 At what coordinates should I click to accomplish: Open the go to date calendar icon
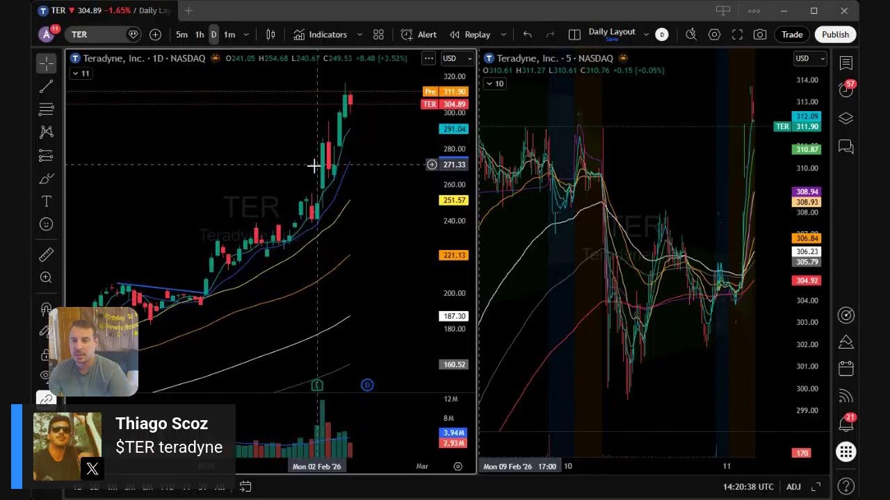tap(245, 486)
